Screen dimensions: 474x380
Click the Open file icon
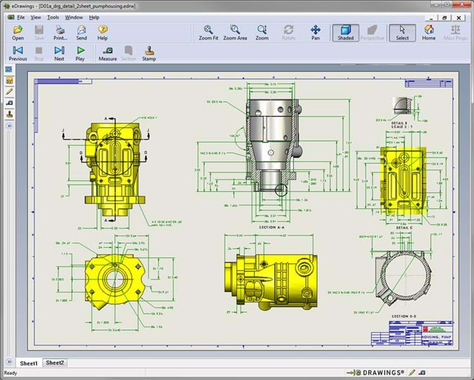click(x=18, y=32)
